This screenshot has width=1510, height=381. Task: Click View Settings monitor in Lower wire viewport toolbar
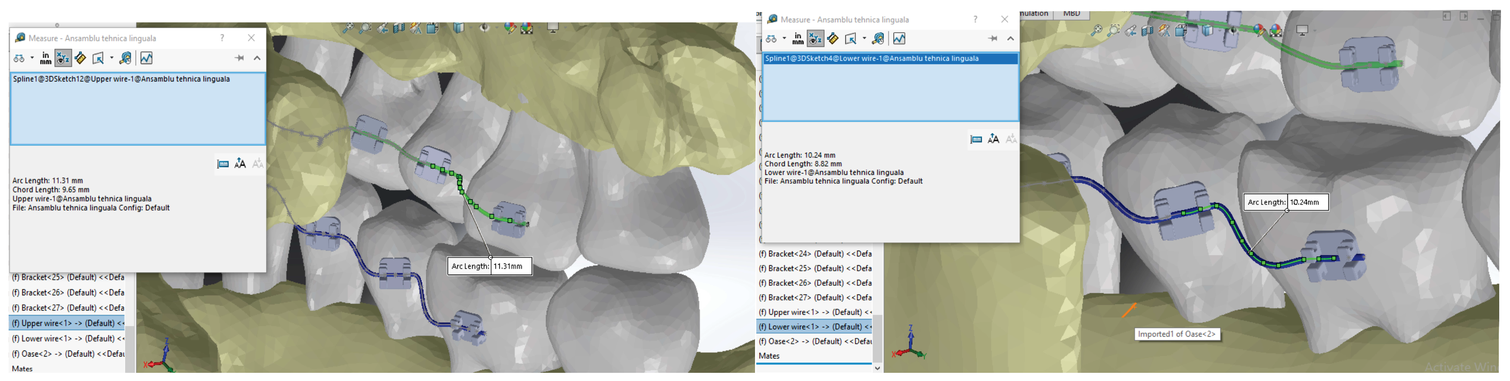[1302, 31]
